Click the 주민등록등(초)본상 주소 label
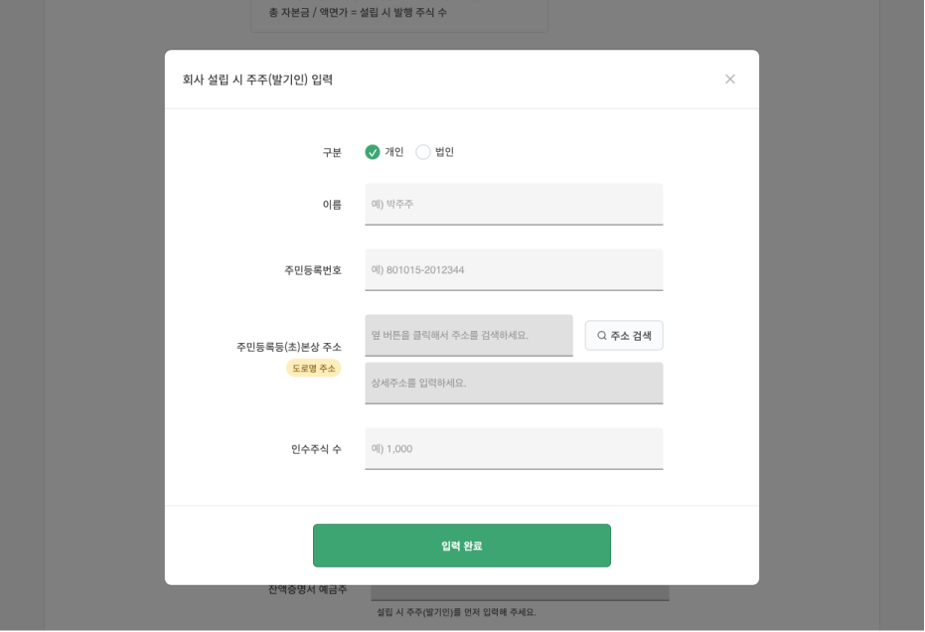The image size is (925, 632). tap(289, 347)
